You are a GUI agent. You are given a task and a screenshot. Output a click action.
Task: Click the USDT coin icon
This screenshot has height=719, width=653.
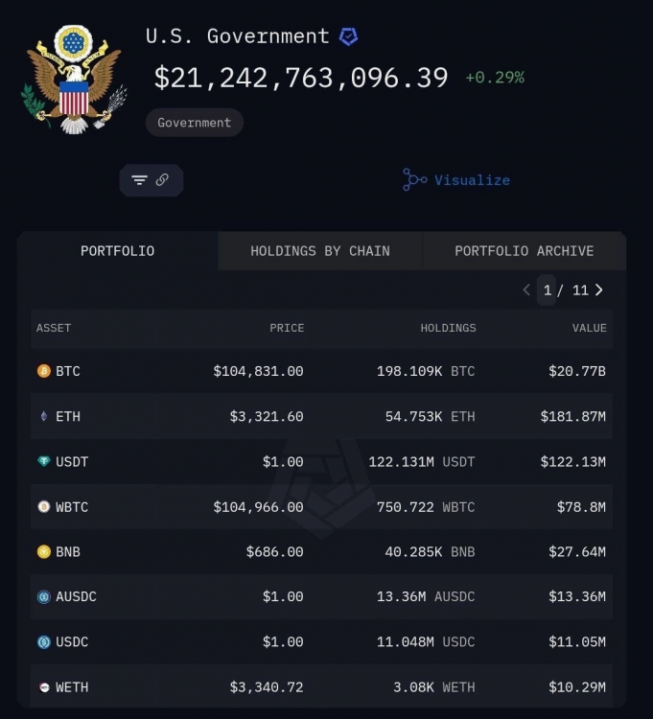click(43, 461)
